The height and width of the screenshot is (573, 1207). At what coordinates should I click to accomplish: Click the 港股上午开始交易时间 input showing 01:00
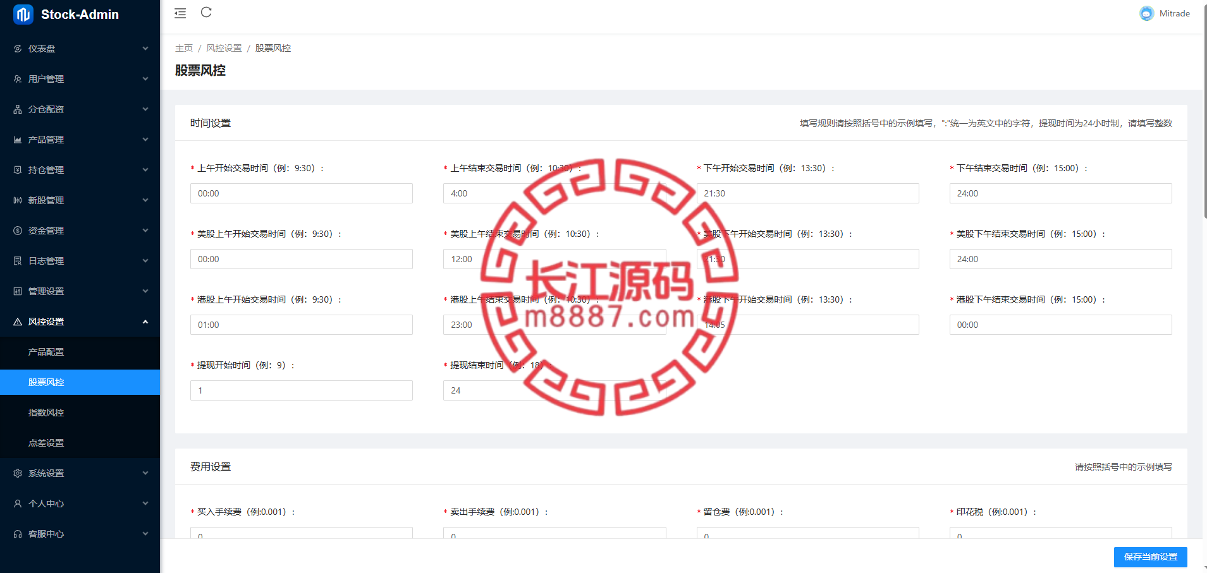click(x=302, y=325)
